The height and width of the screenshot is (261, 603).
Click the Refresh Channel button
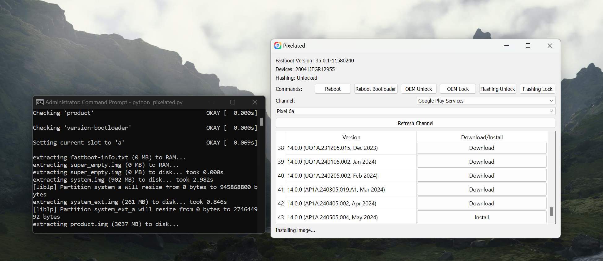click(416, 123)
